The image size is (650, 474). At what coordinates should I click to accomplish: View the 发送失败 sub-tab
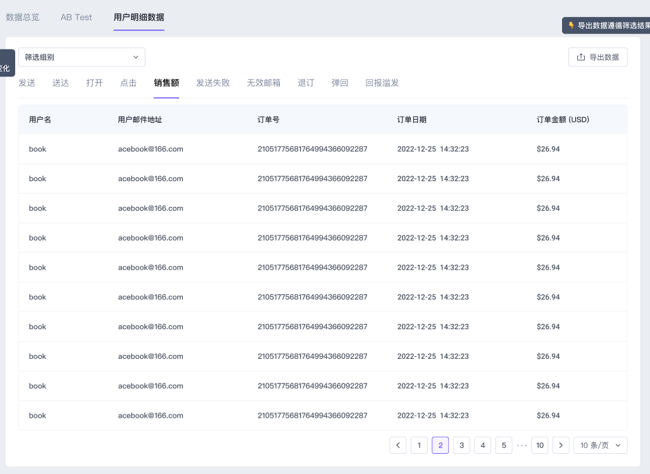pos(213,83)
